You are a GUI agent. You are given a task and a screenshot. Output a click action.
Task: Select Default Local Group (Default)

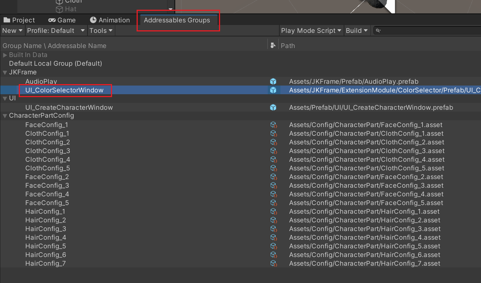(56, 64)
